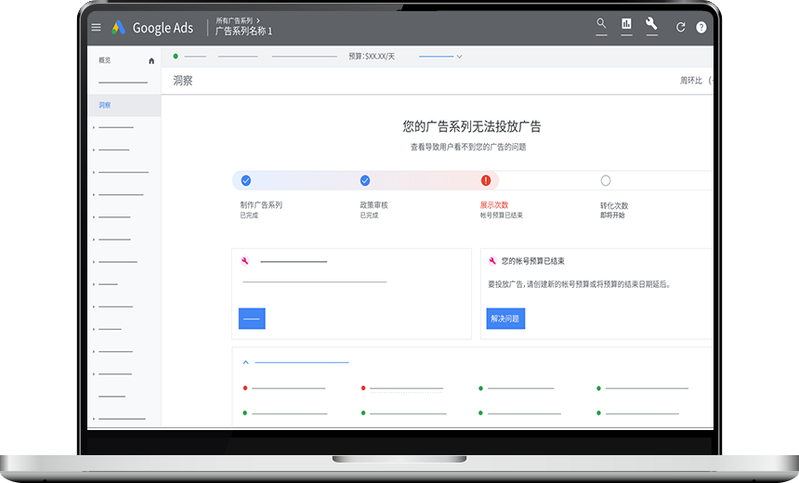Expand first sidebar item below 洞察
Viewport: 799px width, 483px height.
tap(94, 127)
